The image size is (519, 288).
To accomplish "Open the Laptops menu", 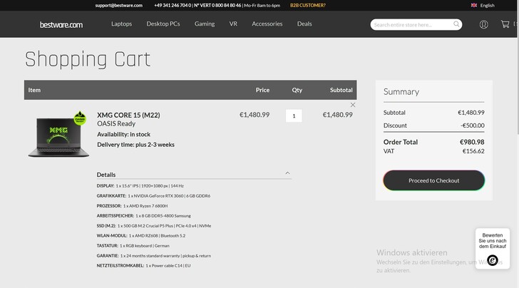I will pos(121,24).
